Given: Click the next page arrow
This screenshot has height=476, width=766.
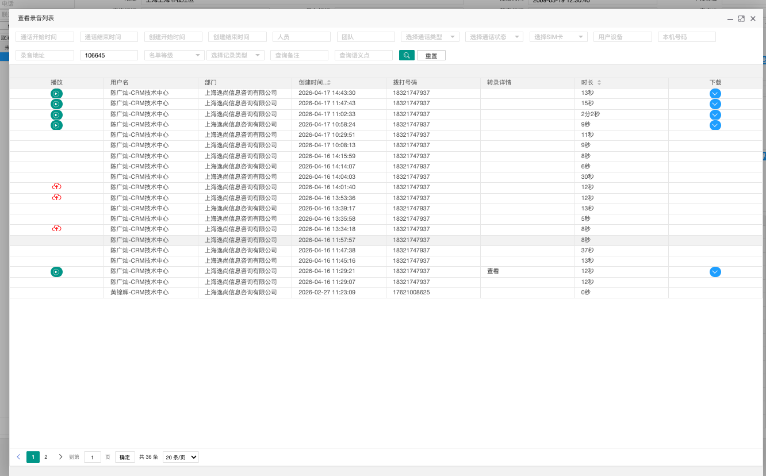Looking at the screenshot, I should [x=60, y=457].
